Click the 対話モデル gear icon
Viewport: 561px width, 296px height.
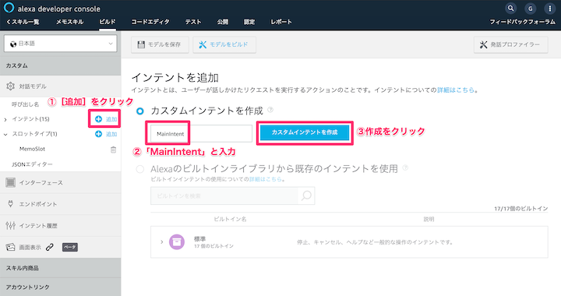tap(10, 86)
